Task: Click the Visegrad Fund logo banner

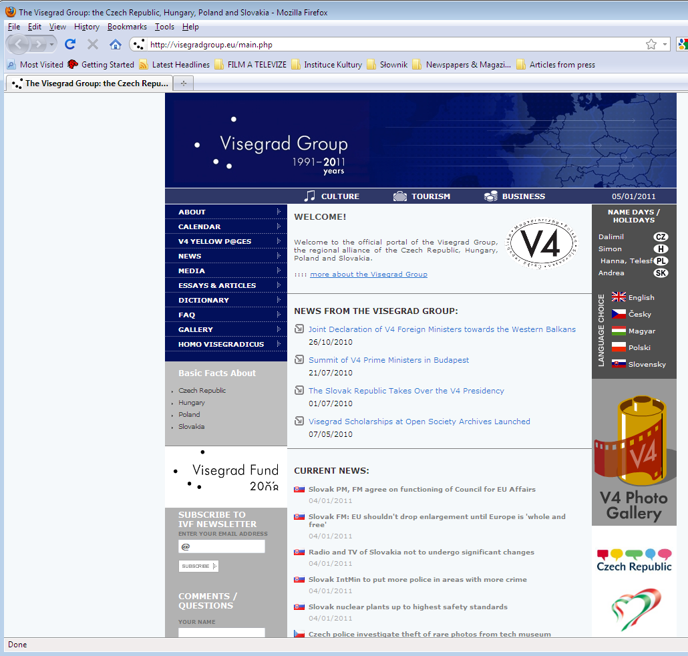Action: (x=226, y=477)
